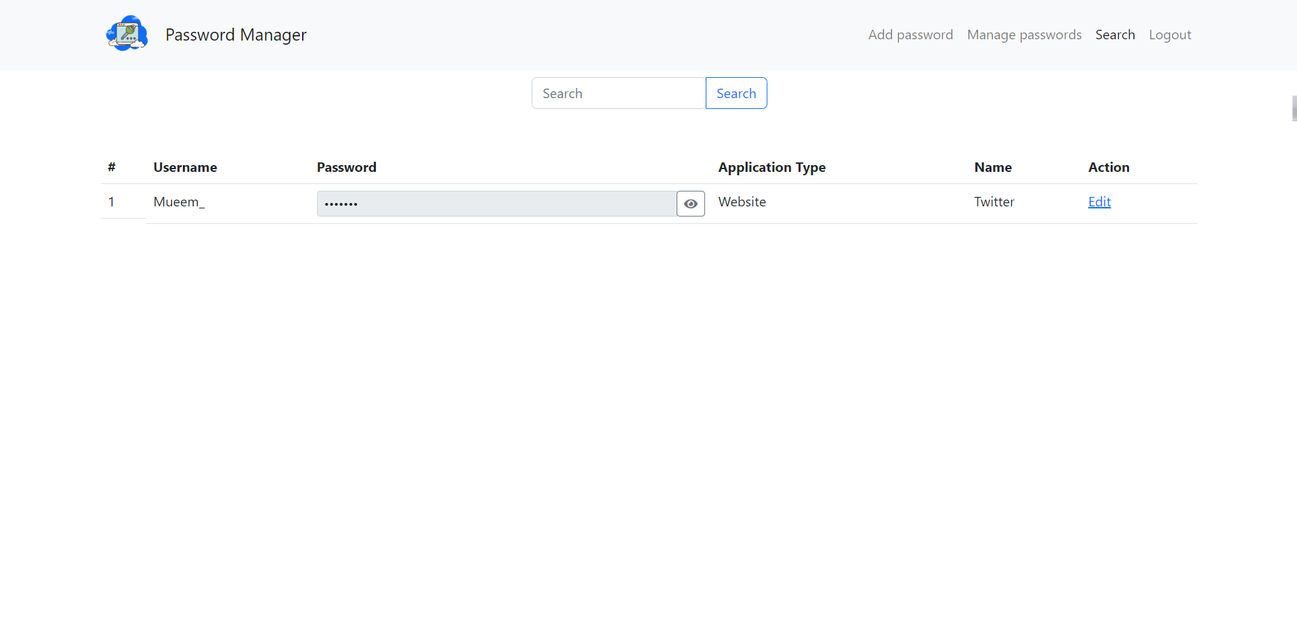1297x634 pixels.
Task: Go to Manage passwords
Action: pyautogui.click(x=1024, y=35)
